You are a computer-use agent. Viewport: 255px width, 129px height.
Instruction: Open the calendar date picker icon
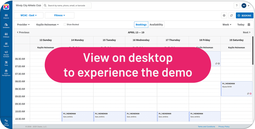(249, 25)
